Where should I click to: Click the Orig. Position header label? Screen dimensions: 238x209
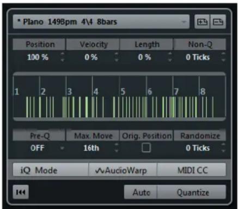pos(146,136)
